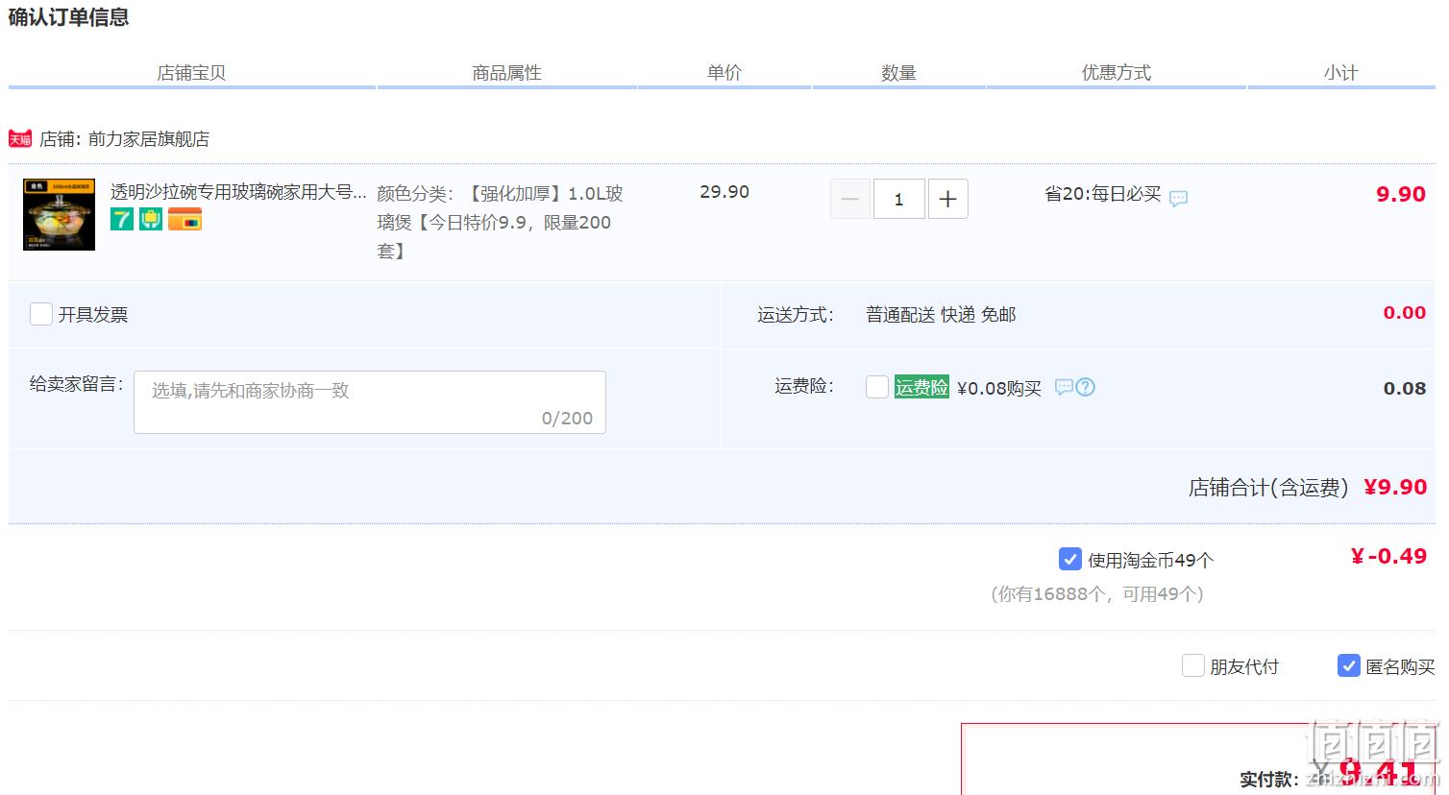This screenshot has height=795, width=1449.
Task: Click the 普通配送 快递 免邮 delivery text
Action: [x=941, y=314]
